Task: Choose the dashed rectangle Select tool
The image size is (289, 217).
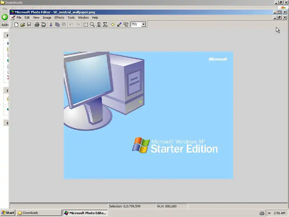Action: point(86,25)
